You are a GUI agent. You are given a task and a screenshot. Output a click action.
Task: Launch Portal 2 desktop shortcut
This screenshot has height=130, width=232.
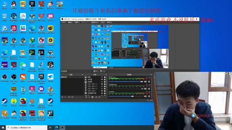(x=50, y=114)
